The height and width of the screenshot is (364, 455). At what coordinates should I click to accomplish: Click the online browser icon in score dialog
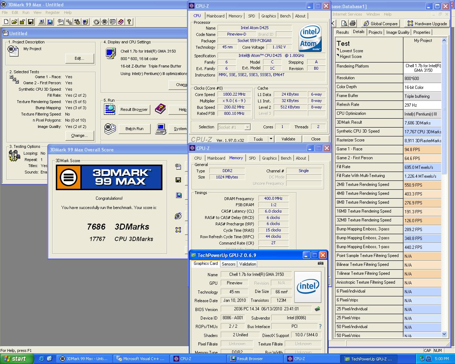coord(178,216)
